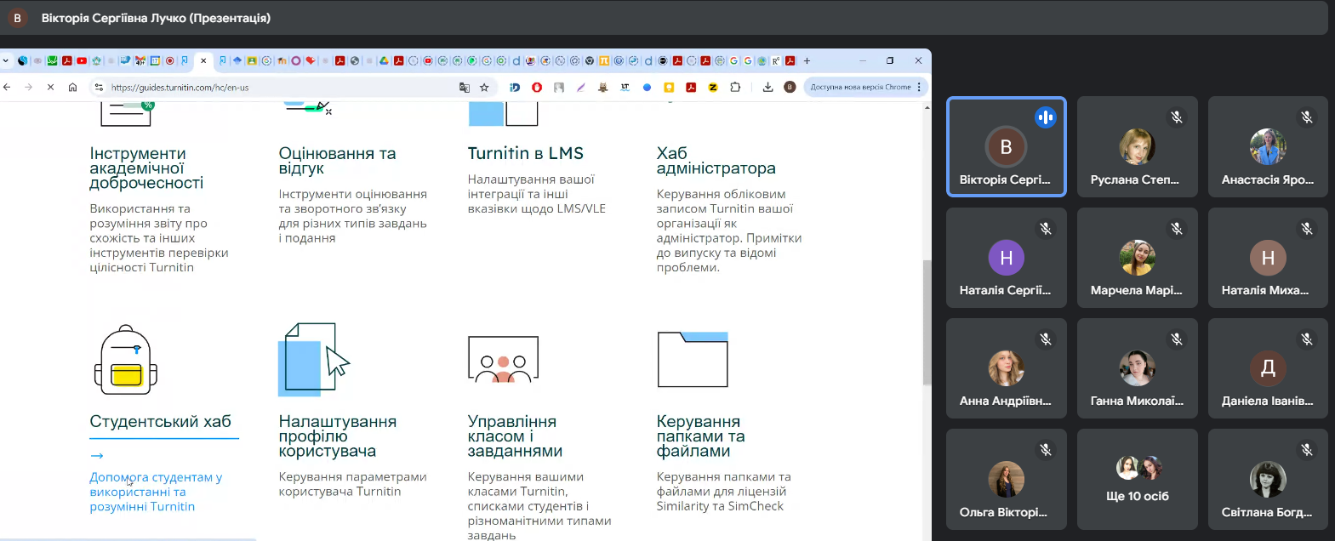Screen dimensions: 1335x541
Task: Open Керування папками та файлами heading
Action: pyautogui.click(x=700, y=436)
